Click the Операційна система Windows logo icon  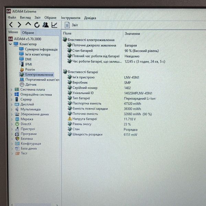17,94
